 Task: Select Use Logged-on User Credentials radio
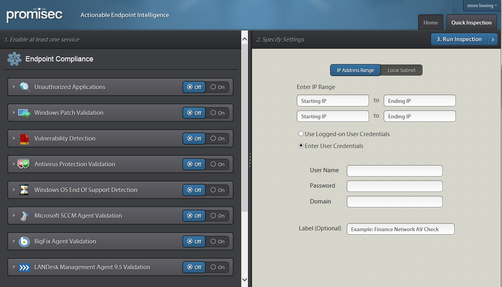pos(301,134)
